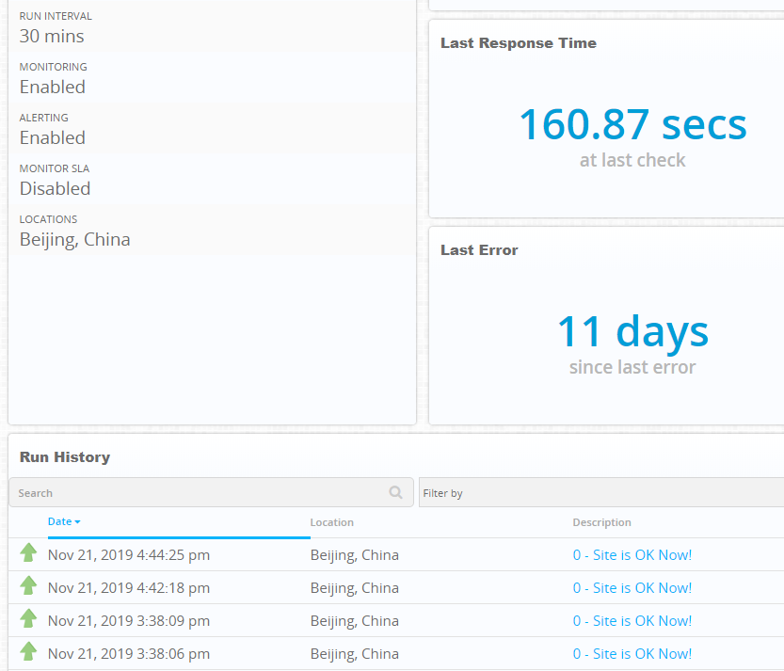Click the 160.87 secs response time value

tap(632, 124)
